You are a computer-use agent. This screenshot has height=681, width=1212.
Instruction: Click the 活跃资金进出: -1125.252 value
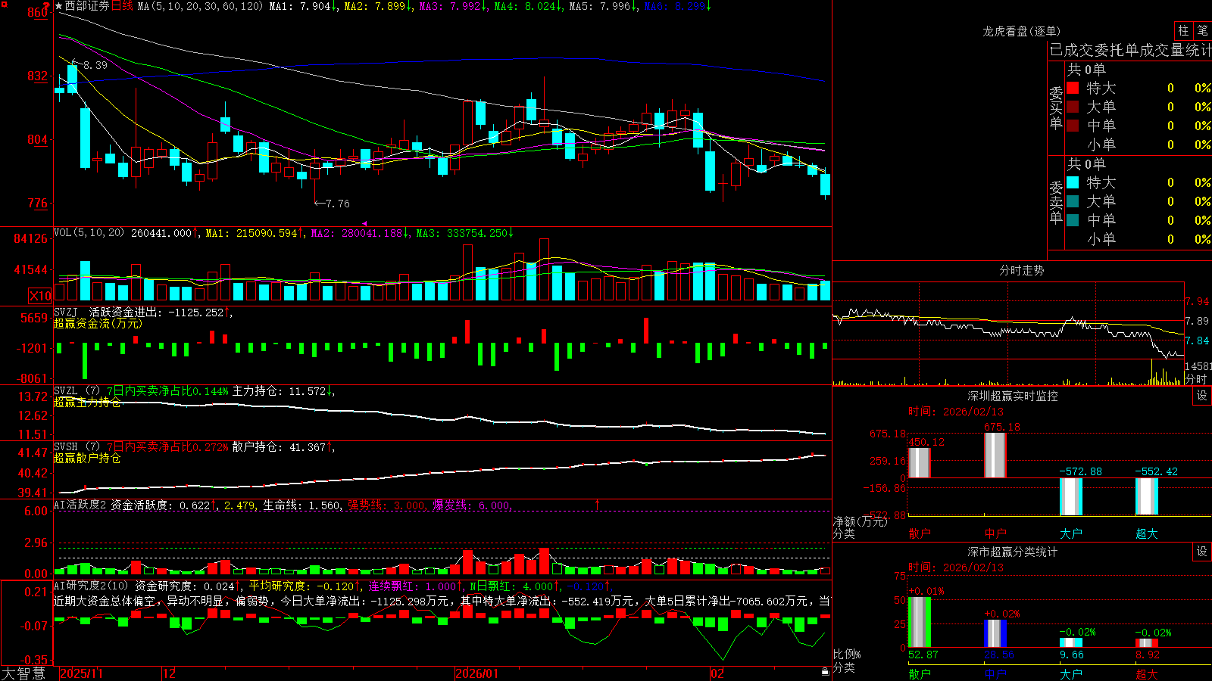(x=161, y=312)
